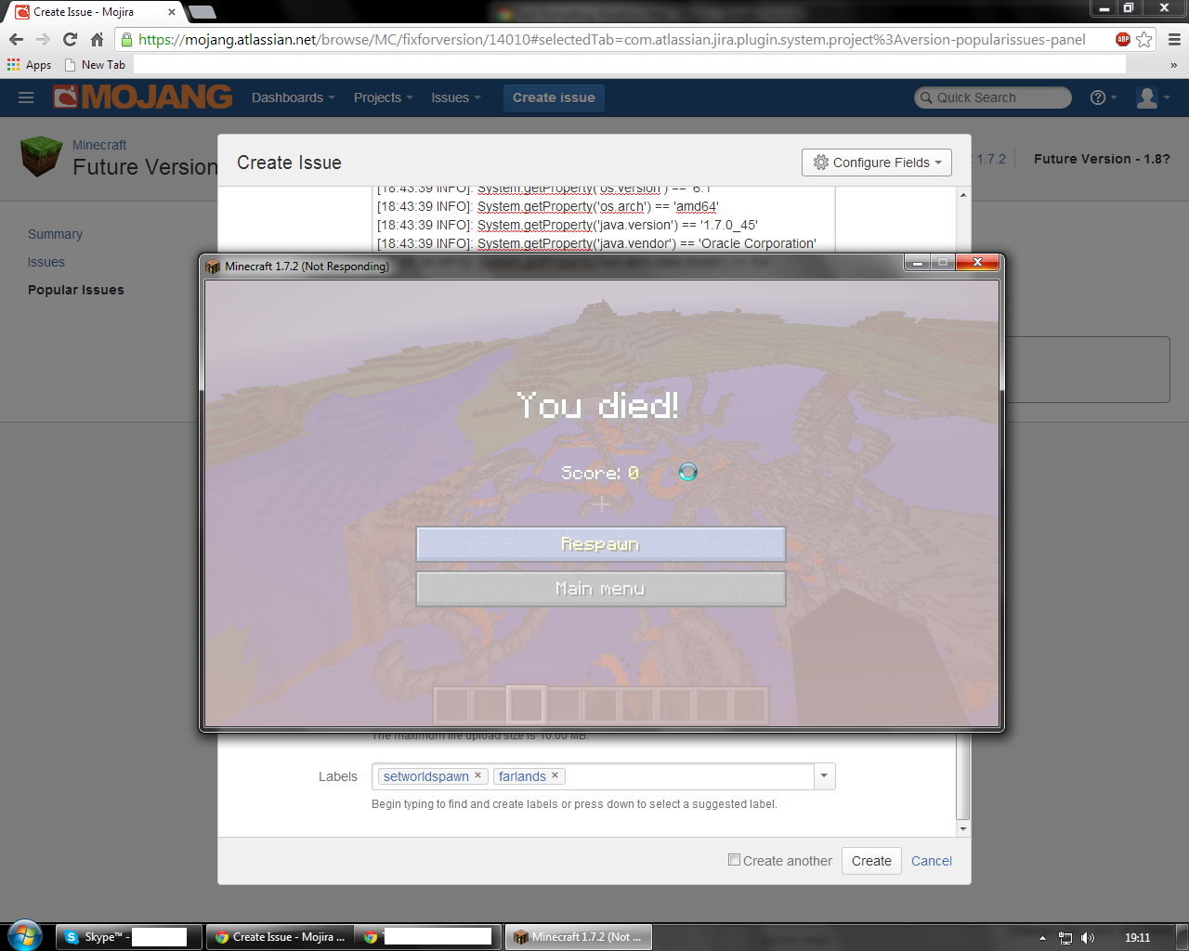Click the Chrome forward arrow
Screen dimensions: 1189x951
tap(43, 40)
